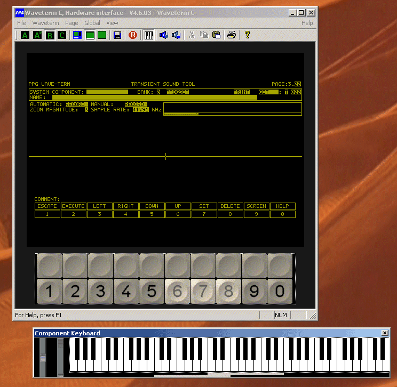Click hardware key 4 on keypad

pos(126,291)
